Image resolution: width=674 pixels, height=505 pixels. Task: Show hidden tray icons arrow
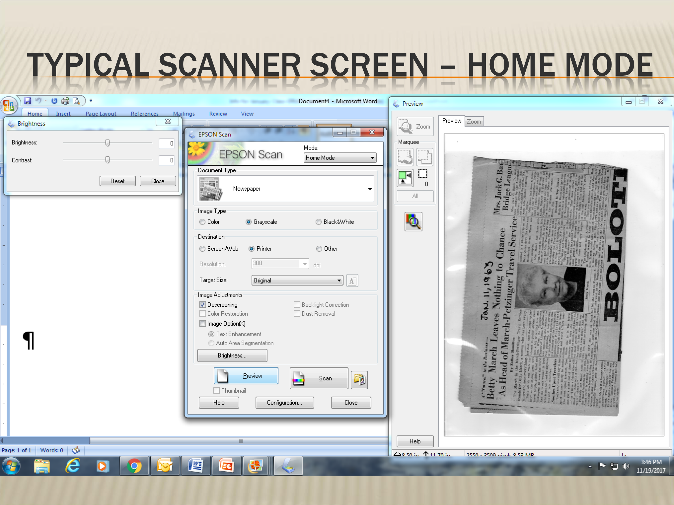(x=590, y=466)
